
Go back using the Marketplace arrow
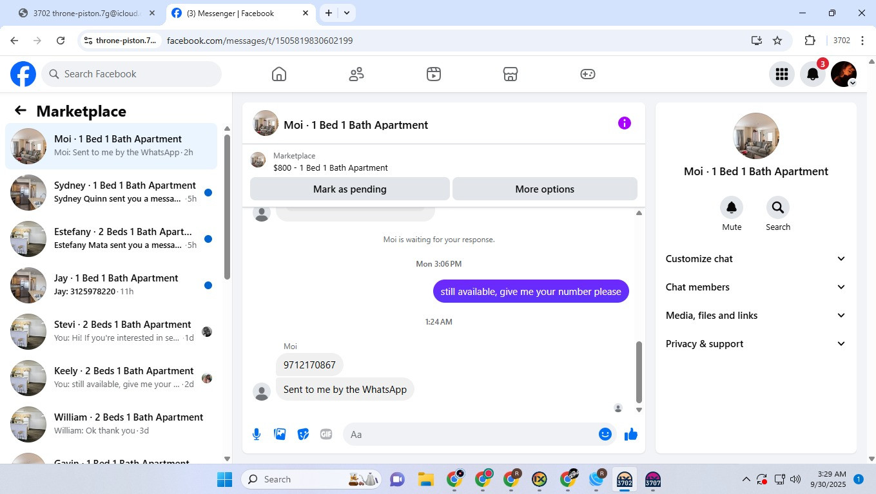21,111
